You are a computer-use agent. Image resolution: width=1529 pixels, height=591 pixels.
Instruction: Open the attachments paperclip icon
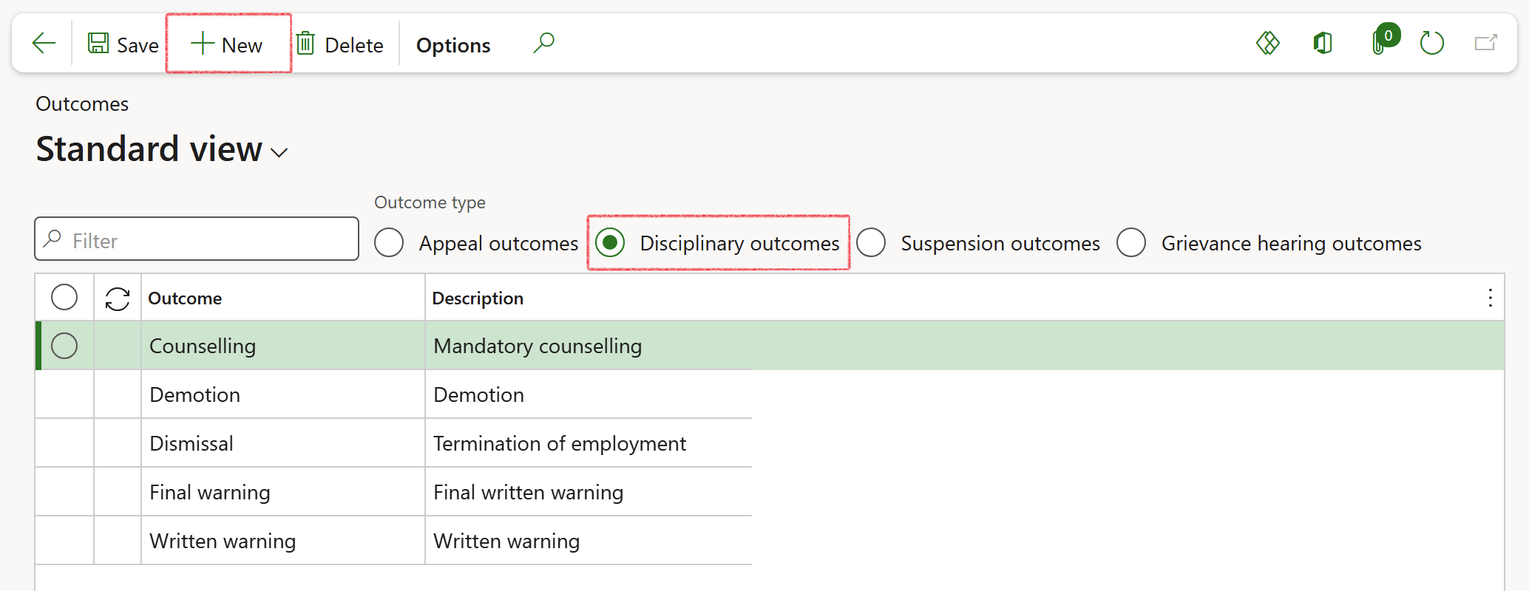pyautogui.click(x=1380, y=44)
